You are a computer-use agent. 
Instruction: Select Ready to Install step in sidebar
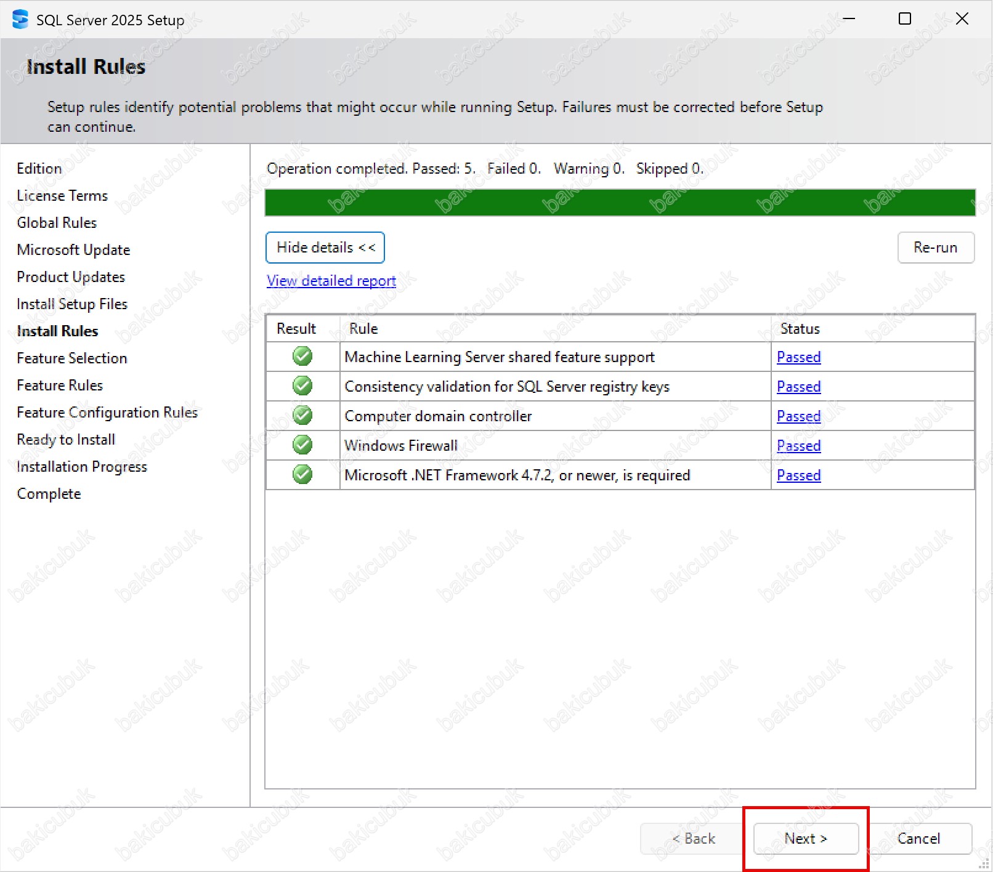pyautogui.click(x=66, y=440)
